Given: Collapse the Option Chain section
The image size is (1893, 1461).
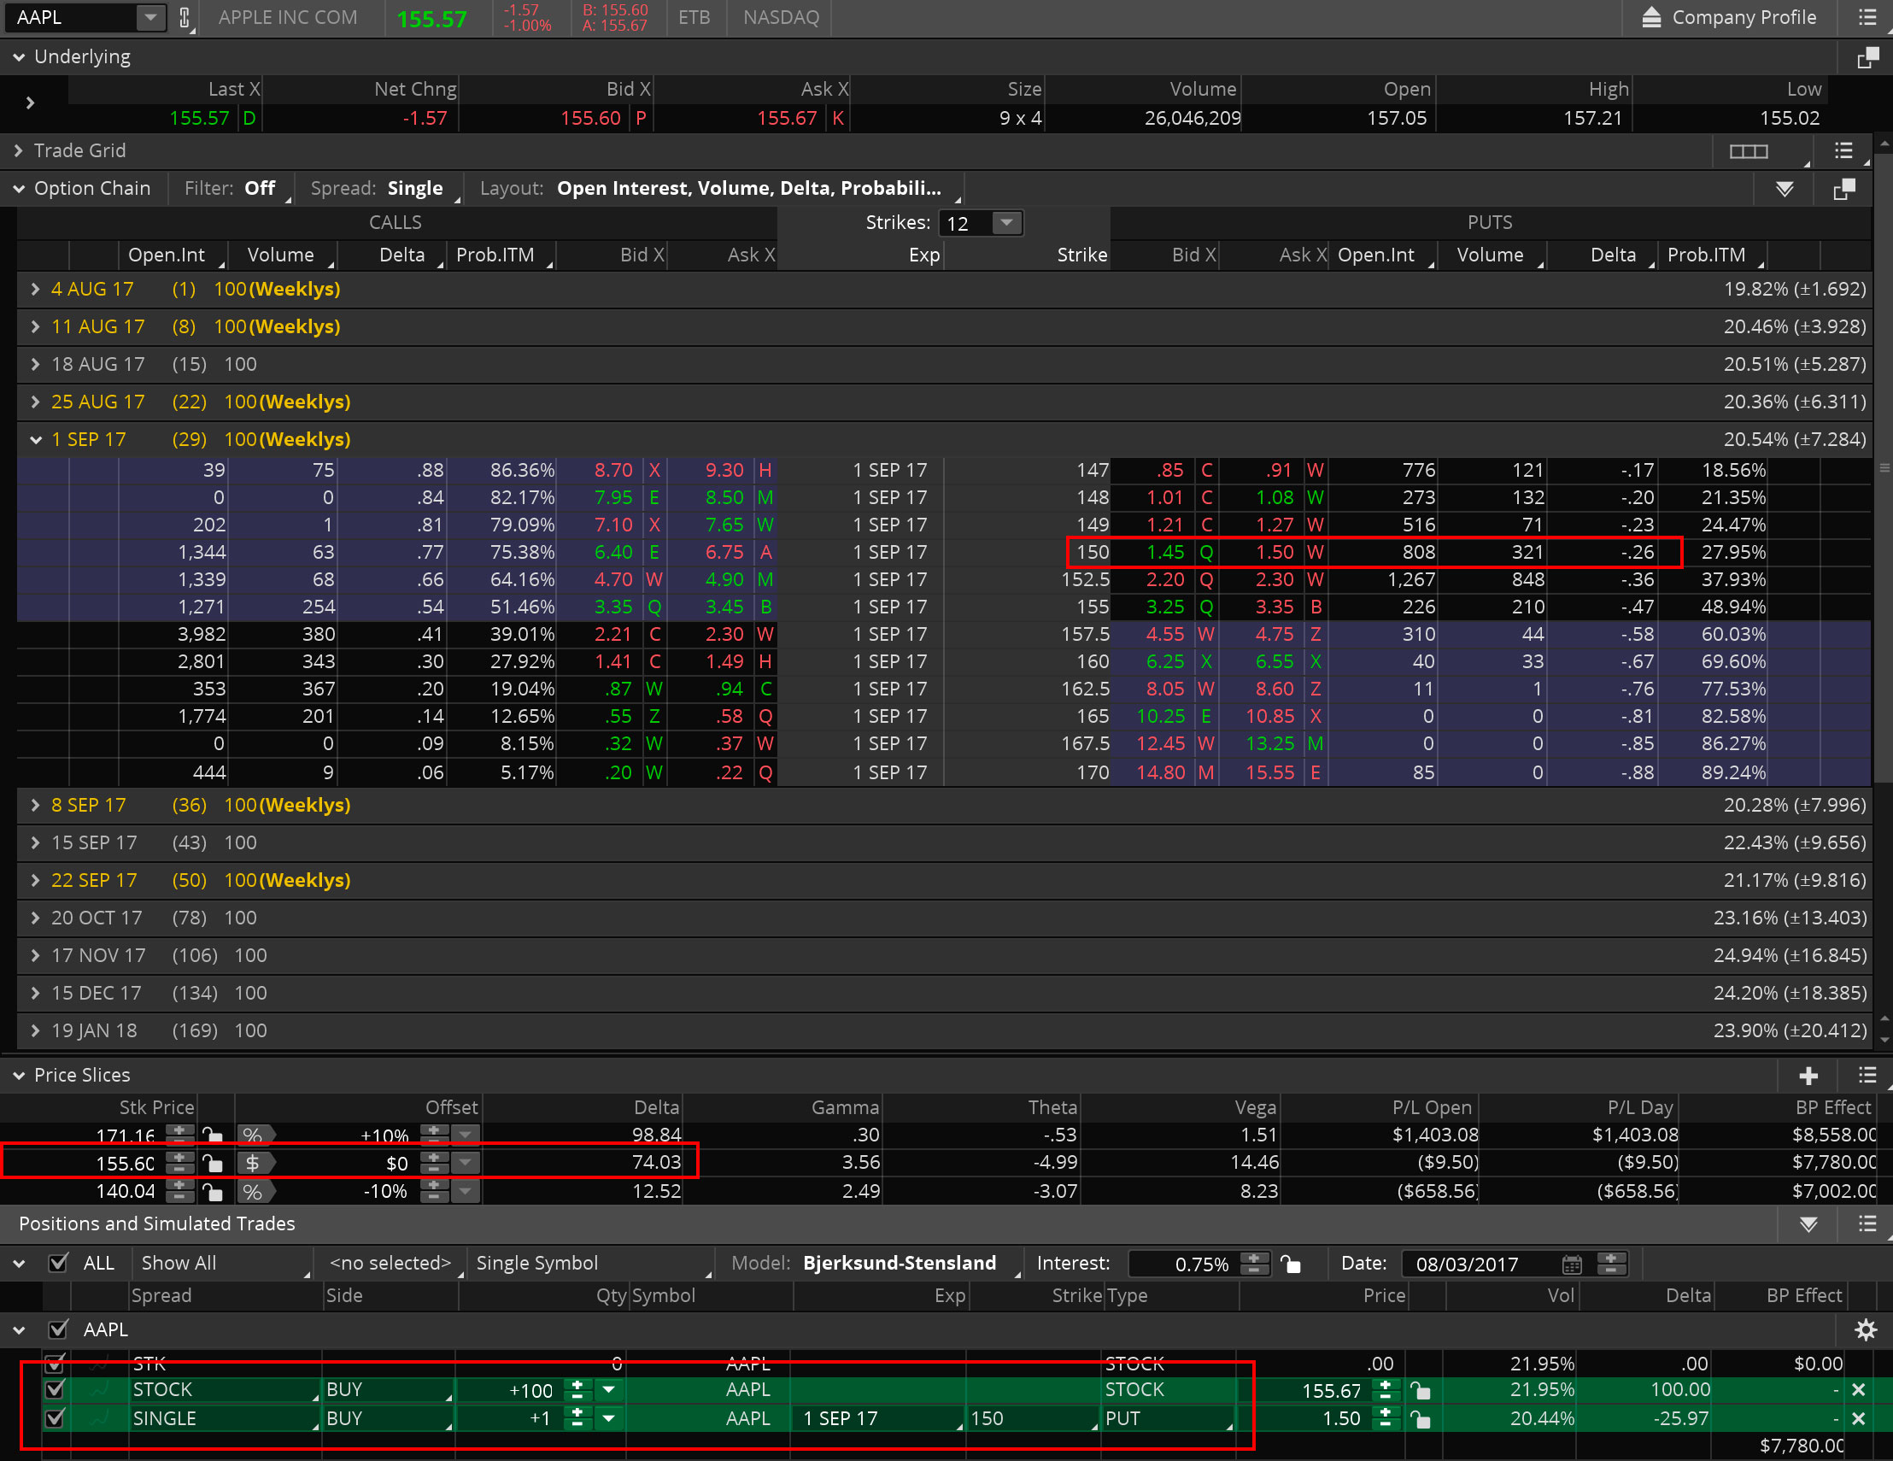Looking at the screenshot, I should coord(18,189).
